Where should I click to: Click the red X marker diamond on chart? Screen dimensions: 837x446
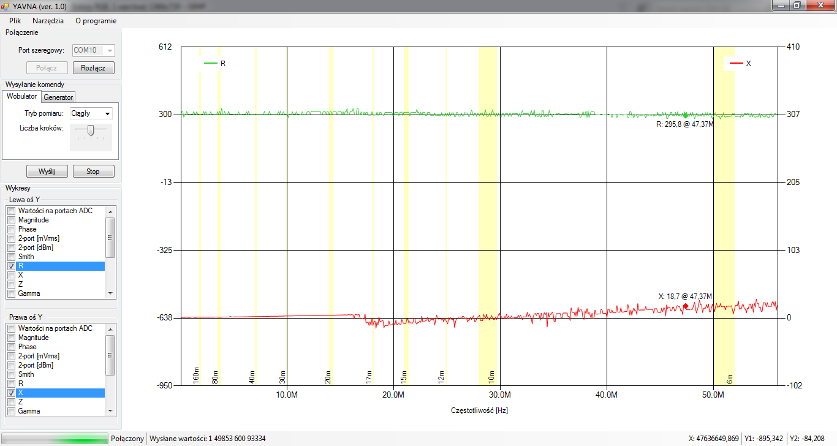[686, 306]
